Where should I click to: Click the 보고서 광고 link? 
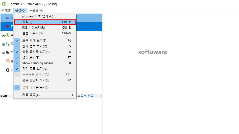pyautogui.click(x=85, y=96)
